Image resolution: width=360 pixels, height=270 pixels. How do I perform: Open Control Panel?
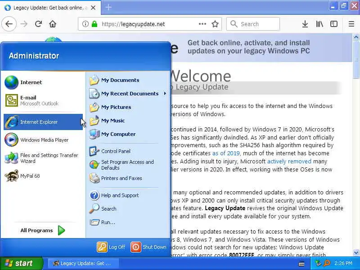(x=128, y=151)
